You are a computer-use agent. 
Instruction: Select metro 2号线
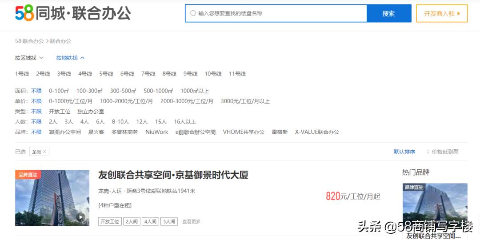(43, 74)
